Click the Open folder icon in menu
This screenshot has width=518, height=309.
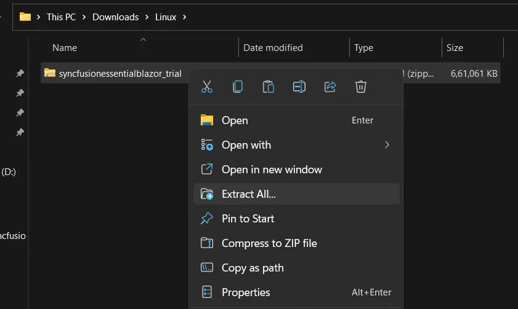coord(207,120)
